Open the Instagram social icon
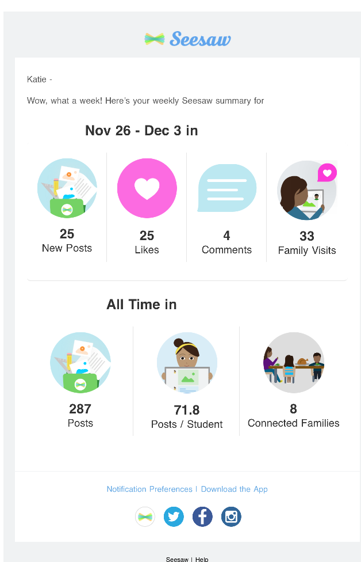Screen dimensions: 361x562 pos(231,517)
